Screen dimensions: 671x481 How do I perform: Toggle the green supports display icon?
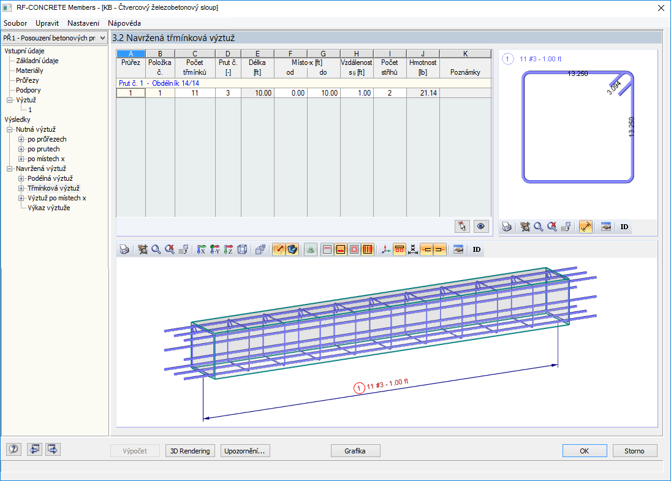(311, 249)
